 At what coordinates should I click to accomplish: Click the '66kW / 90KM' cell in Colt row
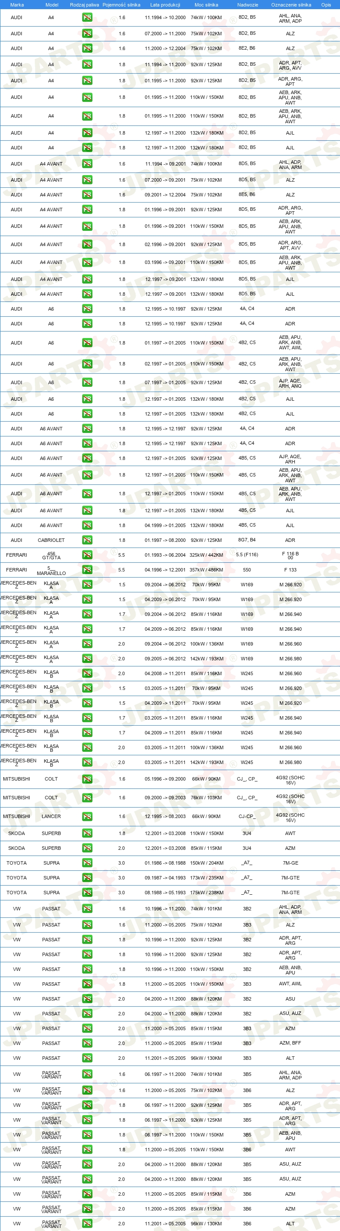pos(207,779)
